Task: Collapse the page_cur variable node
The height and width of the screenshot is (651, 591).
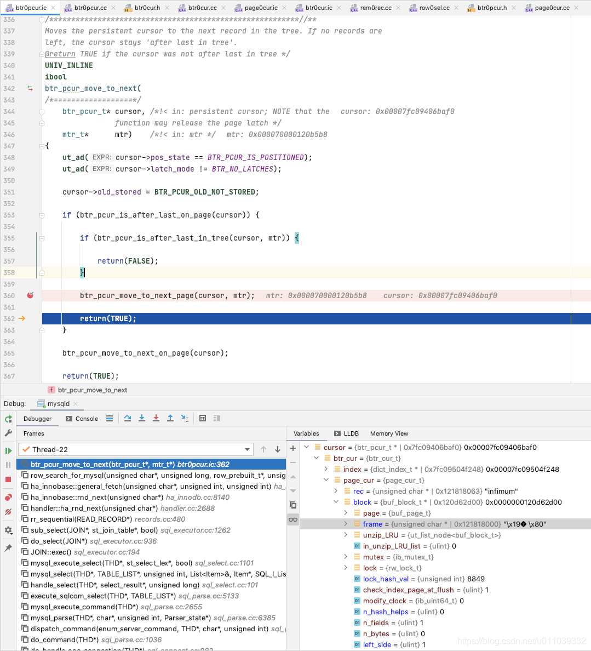Action: (326, 480)
